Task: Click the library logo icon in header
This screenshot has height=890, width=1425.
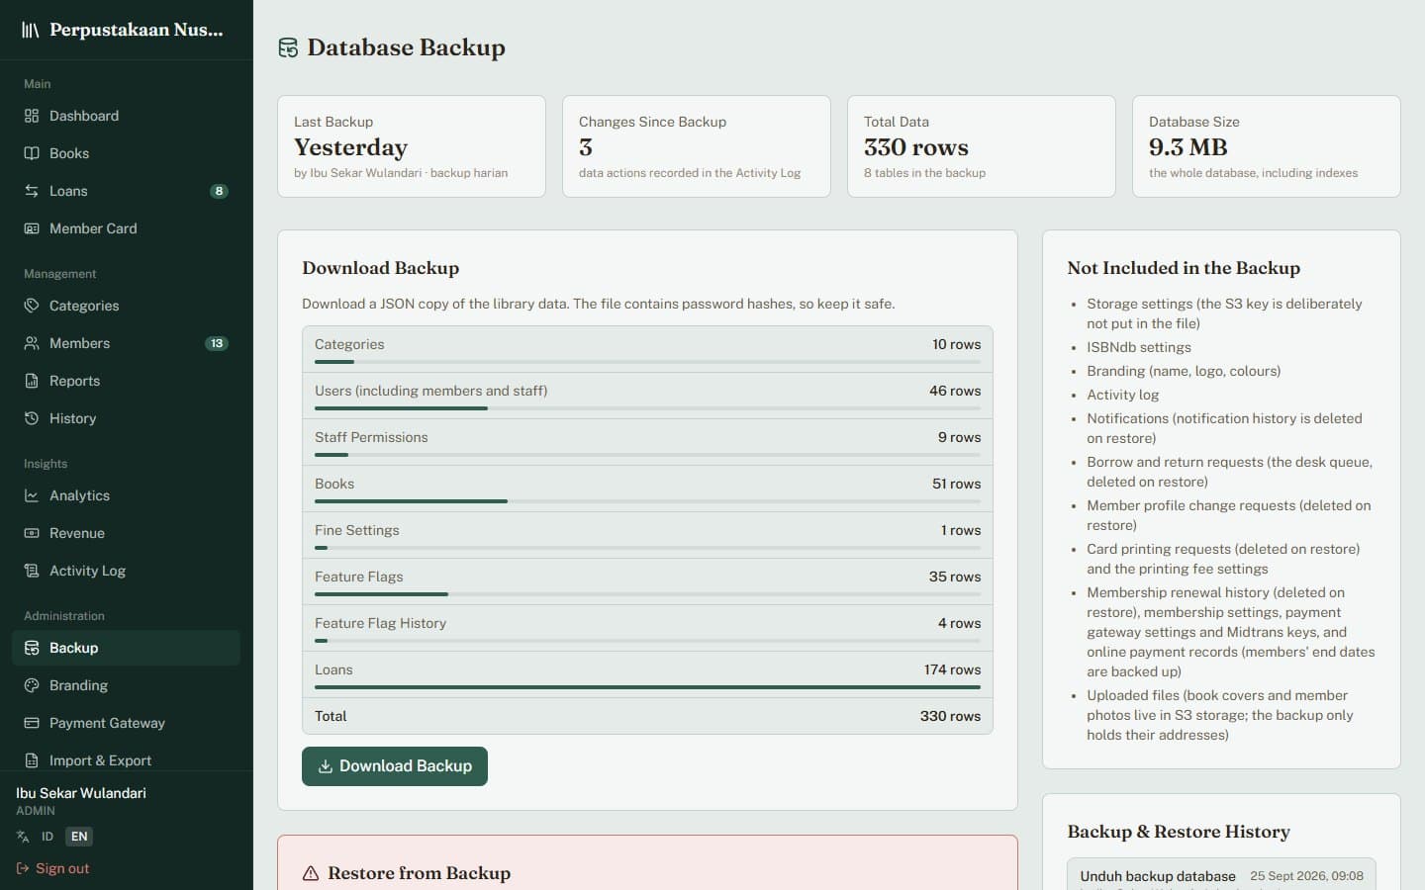Action: coord(31,30)
